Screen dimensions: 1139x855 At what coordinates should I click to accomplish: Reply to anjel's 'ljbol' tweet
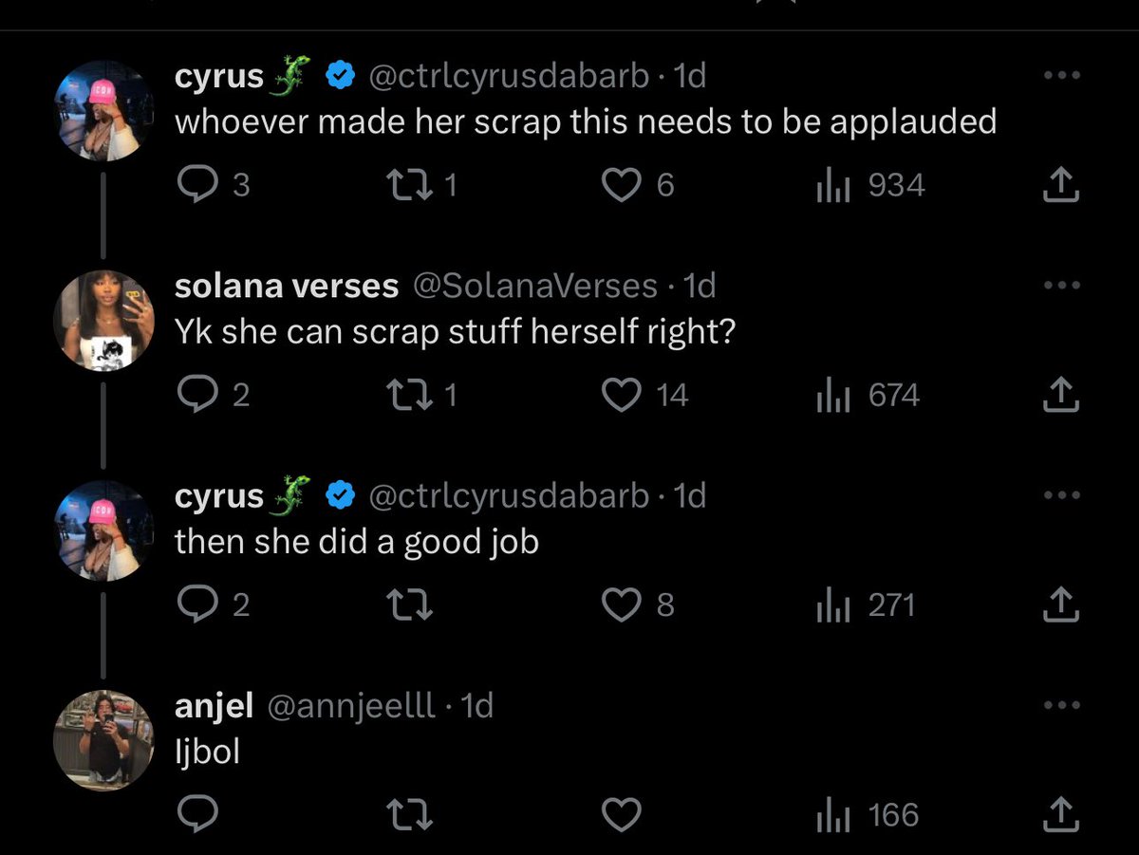pyautogui.click(x=198, y=814)
